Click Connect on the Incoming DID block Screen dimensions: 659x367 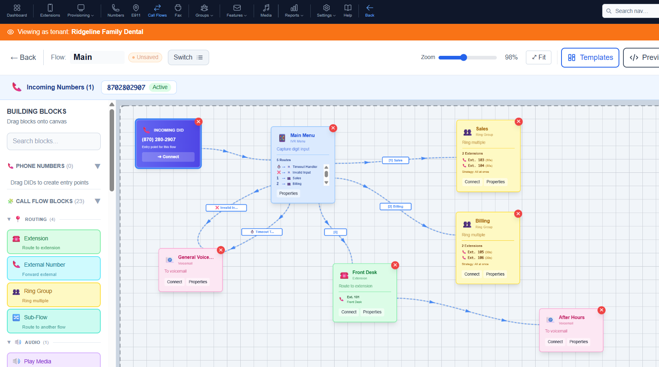168,157
